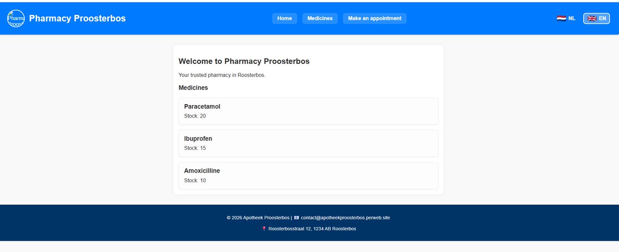Screen dimensions: 619x252
Task: Click the Pharmacy Proosterbos logo image
Action: coord(15,19)
